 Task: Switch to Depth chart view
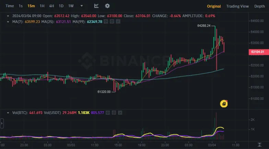[259, 6]
